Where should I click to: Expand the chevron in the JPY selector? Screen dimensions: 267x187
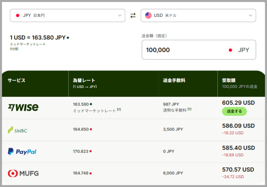[120, 15]
